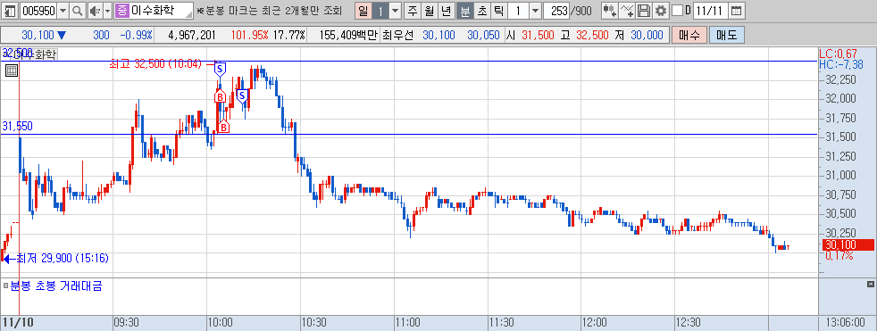Viewport: 877px width, 331px height.
Task: Expand the dropdown beside the speaker icon
Action: point(107,11)
